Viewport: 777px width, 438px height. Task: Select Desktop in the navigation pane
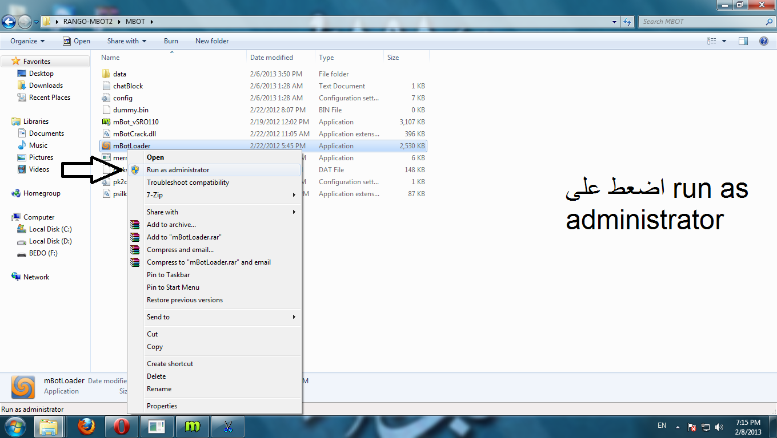[x=41, y=74]
